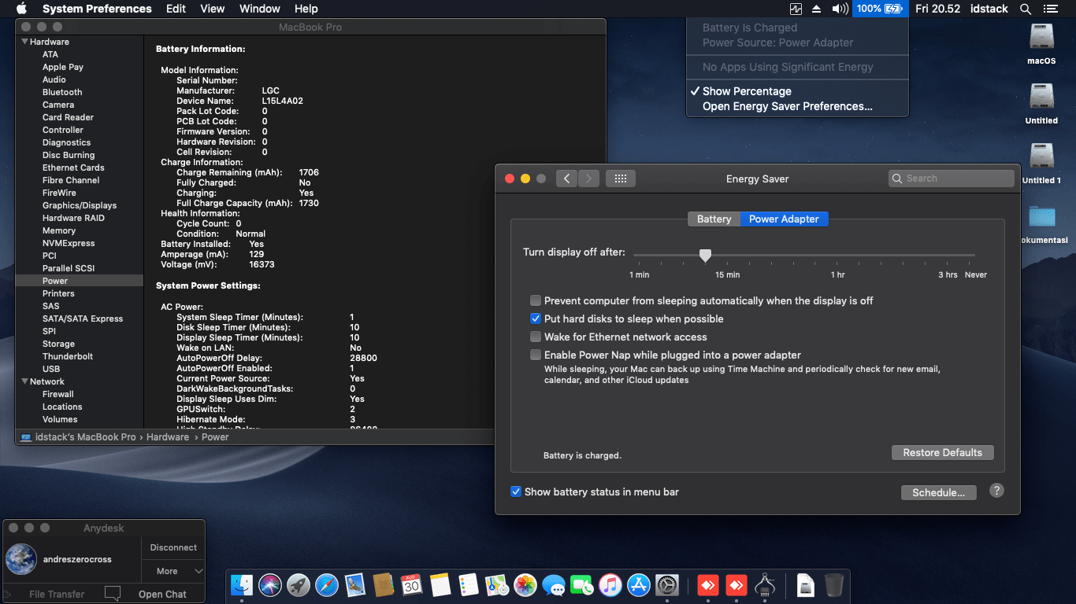The image size is (1076, 604).
Task: Click the display sleep slider at 1 hr
Action: (837, 256)
